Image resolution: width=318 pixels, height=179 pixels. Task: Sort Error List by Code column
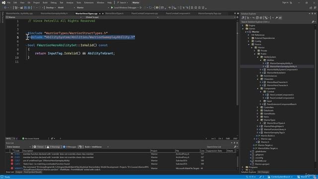[17, 151]
